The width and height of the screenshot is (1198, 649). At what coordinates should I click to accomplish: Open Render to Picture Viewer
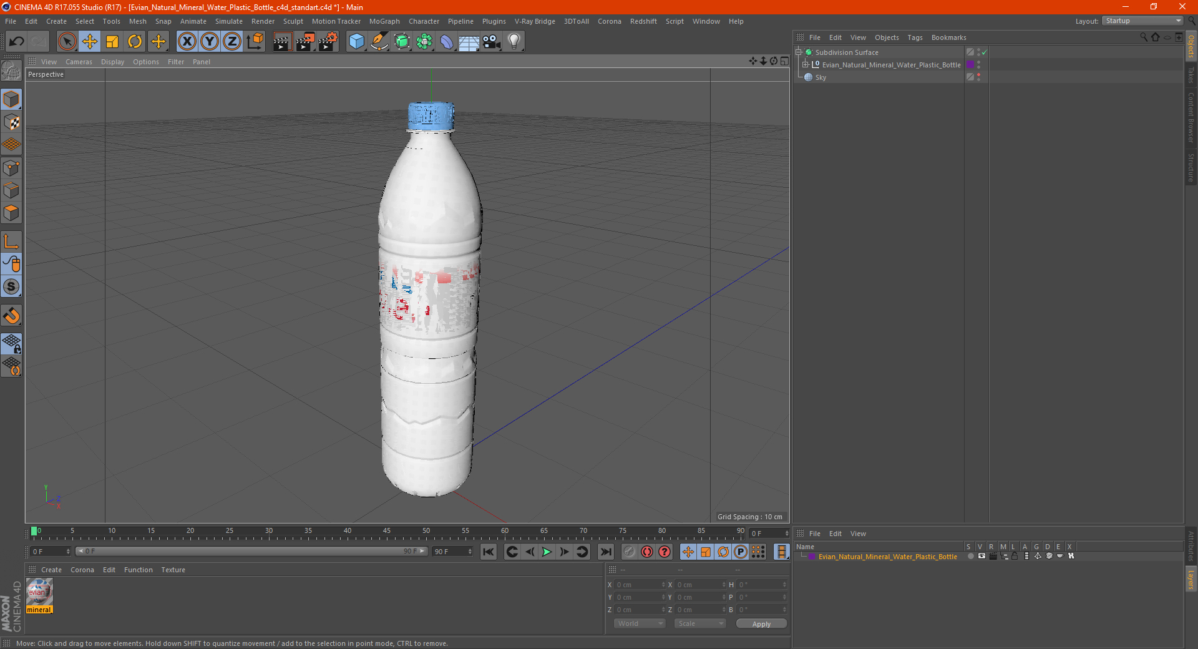pos(305,42)
